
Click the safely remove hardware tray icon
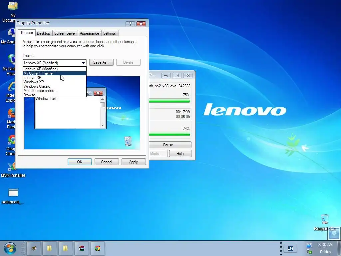pyautogui.click(x=309, y=252)
